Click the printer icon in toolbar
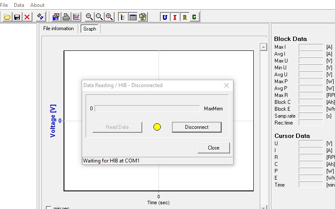This screenshot has width=335, height=209. 66,17
